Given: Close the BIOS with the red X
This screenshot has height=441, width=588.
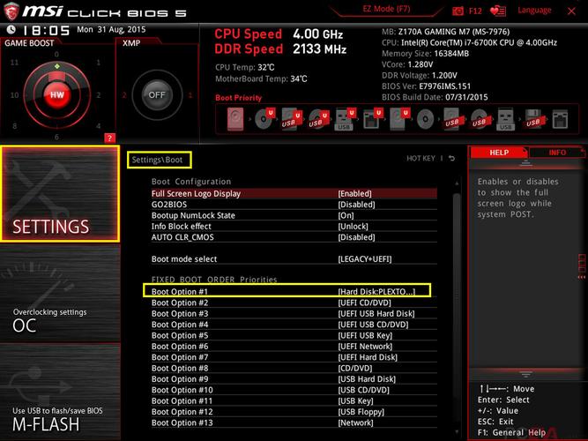Looking at the screenshot, I should pyautogui.click(x=571, y=11).
